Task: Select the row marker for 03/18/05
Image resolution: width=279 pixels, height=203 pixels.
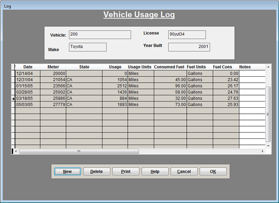Action: click(x=14, y=99)
